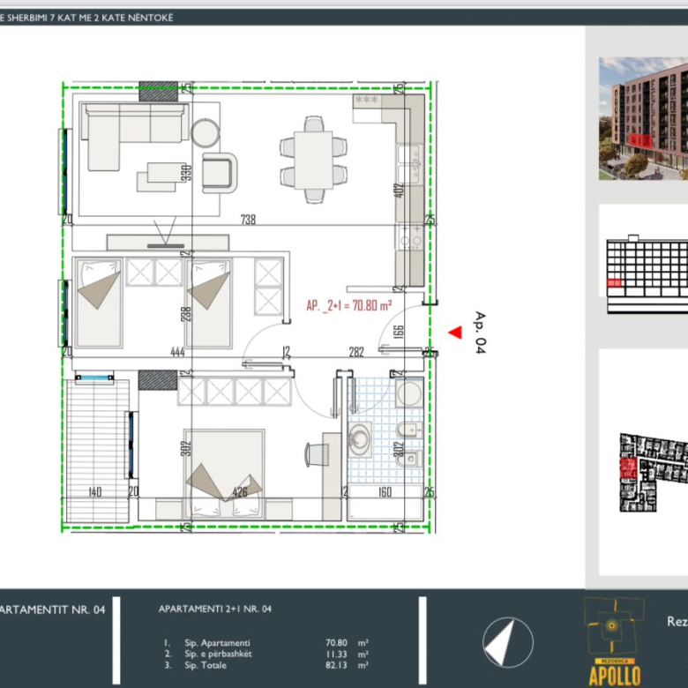Click the red apartment area label 70.80 m²
688x688 pixels.
348,305
